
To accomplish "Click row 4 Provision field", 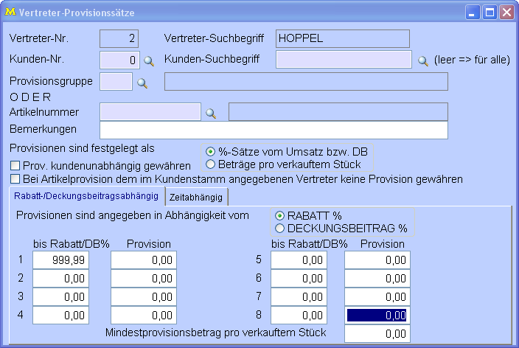I will (x=144, y=316).
